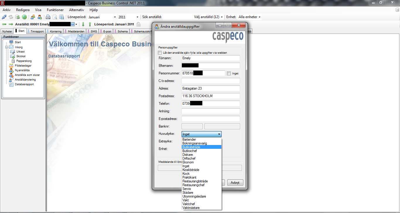Click the Avbryt button in dialog

coord(235,183)
